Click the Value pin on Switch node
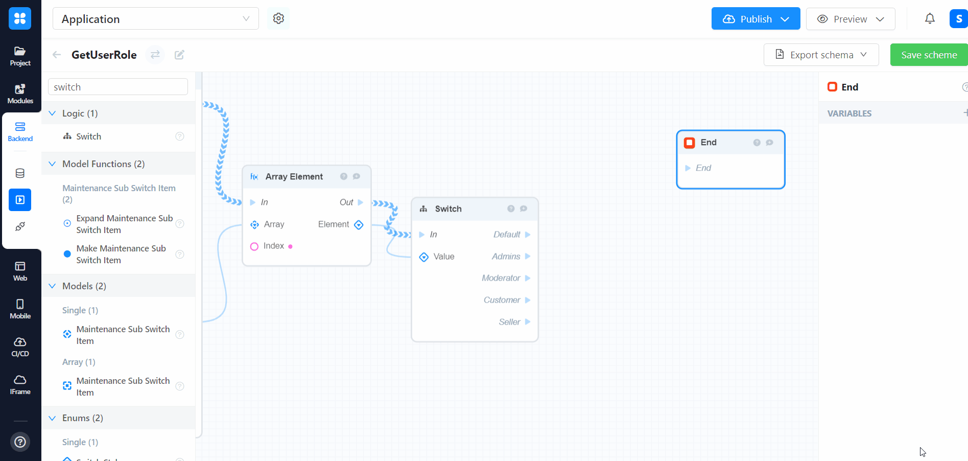Image resolution: width=968 pixels, height=461 pixels. pos(424,257)
